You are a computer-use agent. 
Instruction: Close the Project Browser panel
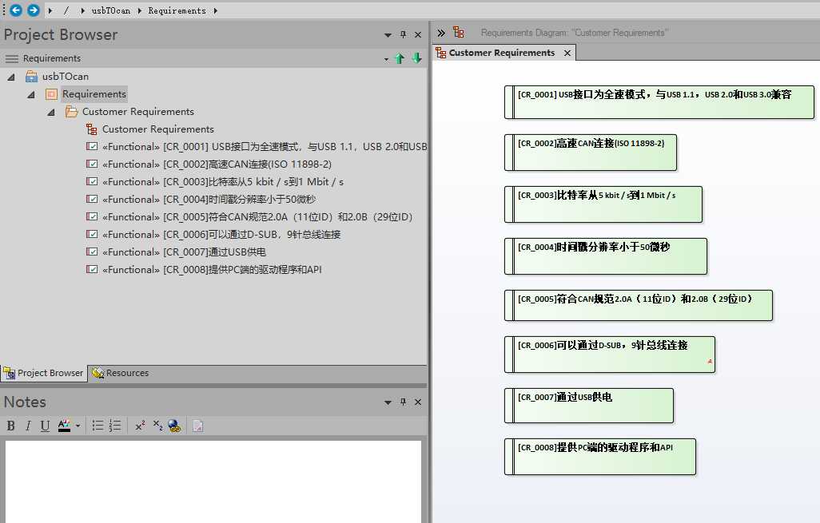pyautogui.click(x=418, y=34)
